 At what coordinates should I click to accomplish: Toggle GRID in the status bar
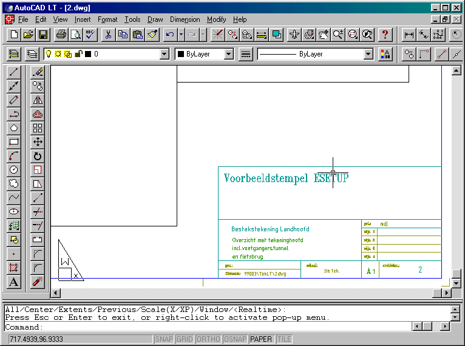[x=185, y=339]
